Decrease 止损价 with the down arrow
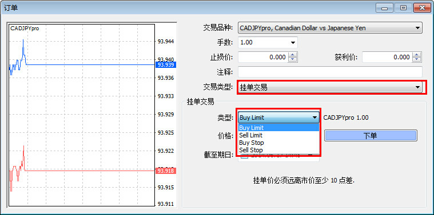The height and width of the screenshot is (215, 434). (x=293, y=60)
